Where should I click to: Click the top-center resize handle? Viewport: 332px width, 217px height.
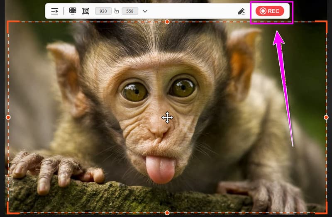[167, 22]
